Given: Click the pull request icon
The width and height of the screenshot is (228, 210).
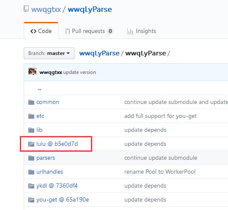Looking at the screenshot, I should point(67,31).
